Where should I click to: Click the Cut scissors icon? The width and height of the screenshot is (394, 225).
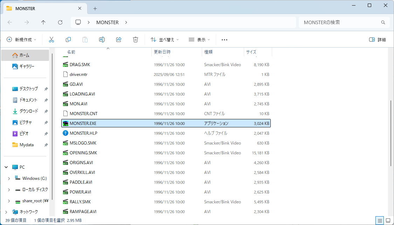51,40
